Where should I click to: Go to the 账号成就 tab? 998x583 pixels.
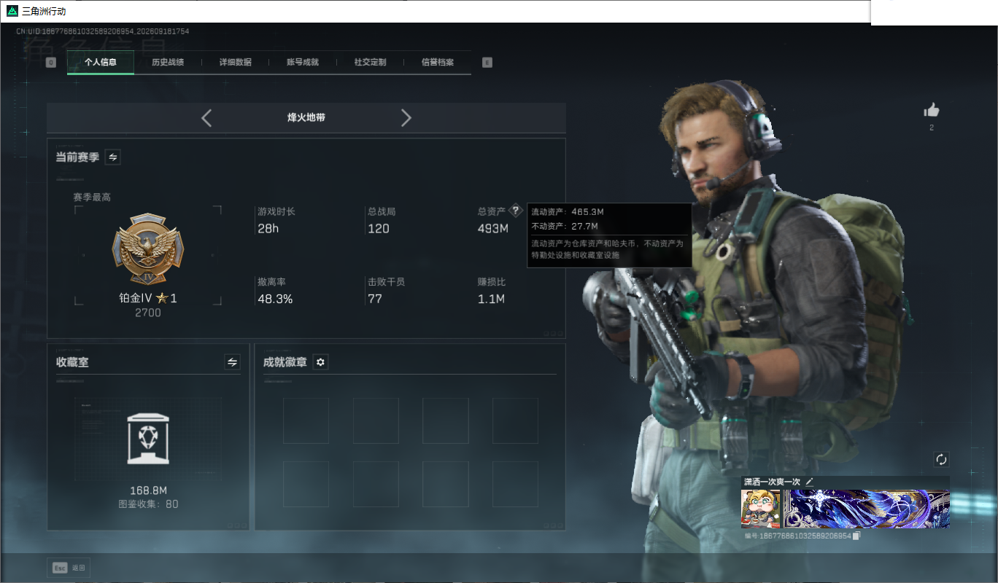click(x=303, y=63)
